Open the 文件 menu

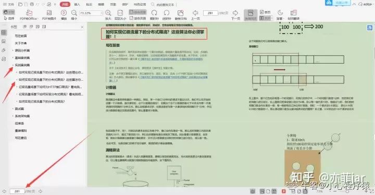pyautogui.click(x=8, y=4)
